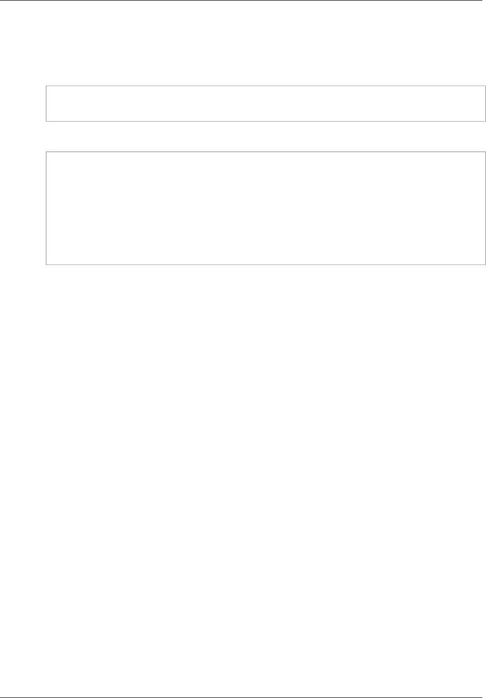486x698 pixels.
Task: Click the bottom-right corner of the smaller box
Action: pos(485,121)
